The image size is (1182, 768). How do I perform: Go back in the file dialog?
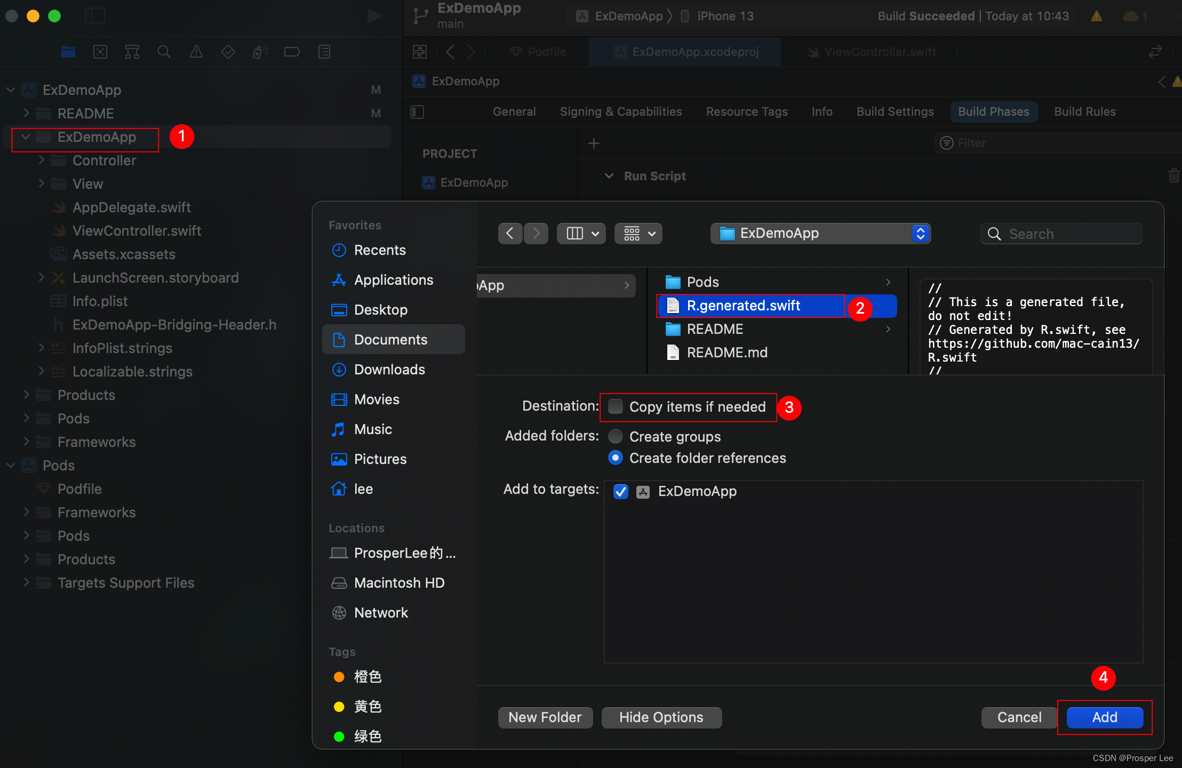coord(510,234)
